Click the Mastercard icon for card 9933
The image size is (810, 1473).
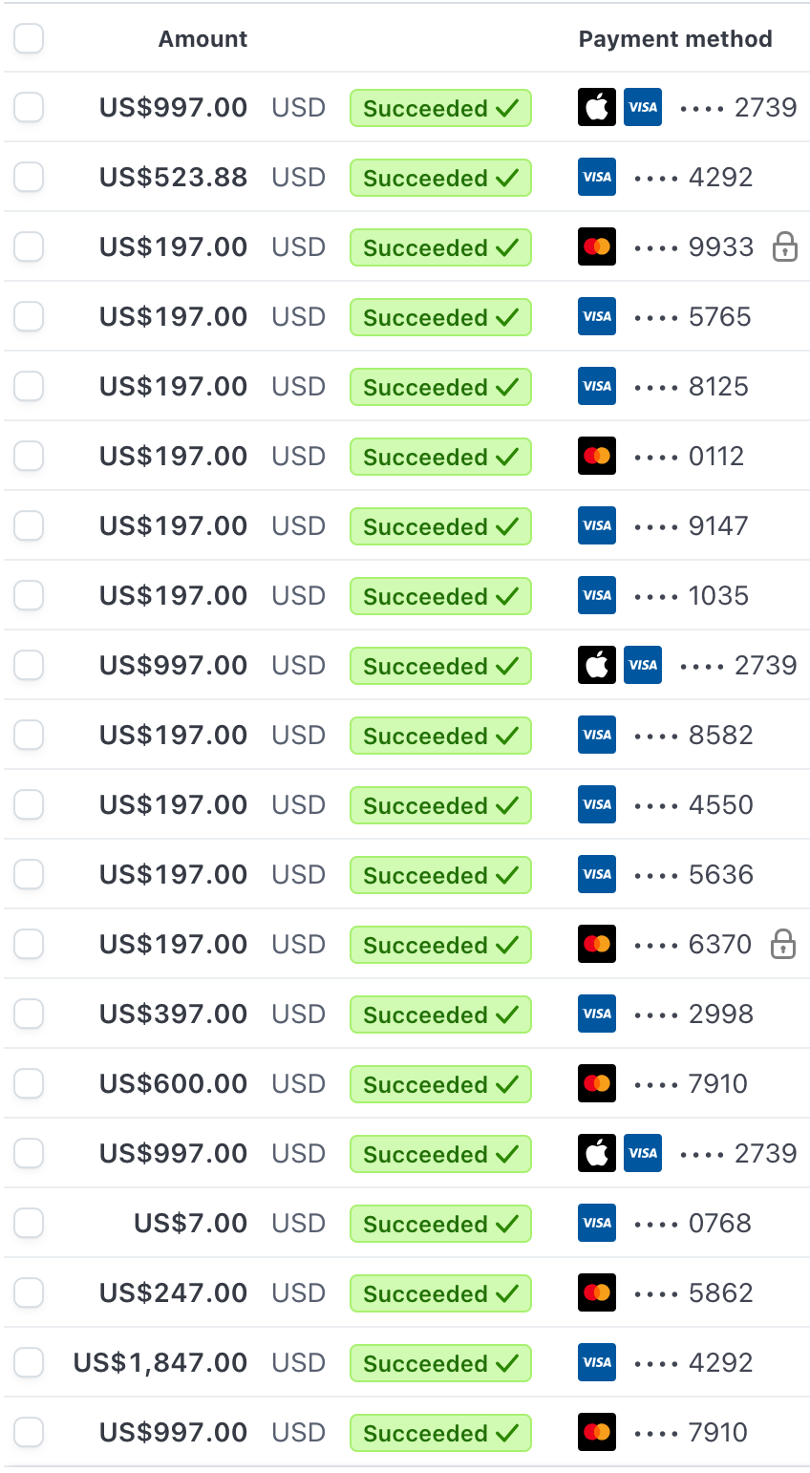(x=597, y=247)
